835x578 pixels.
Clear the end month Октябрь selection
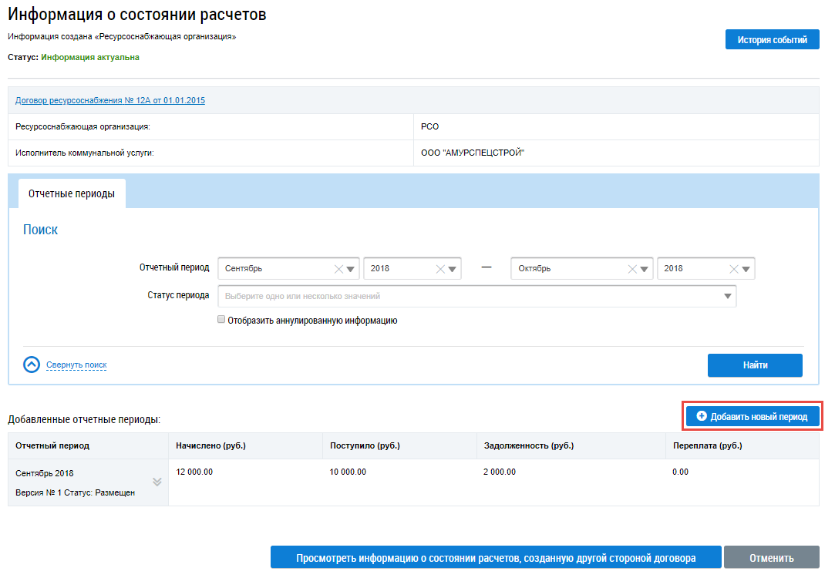pos(632,269)
